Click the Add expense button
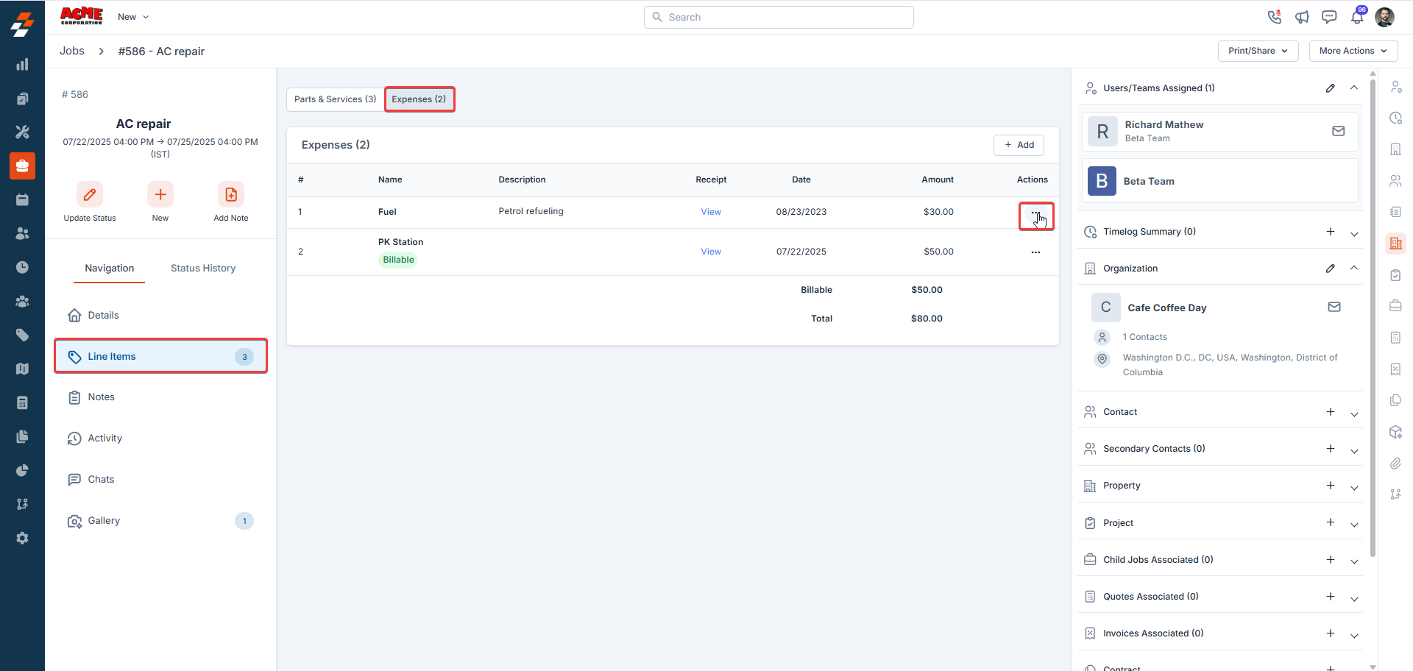The height and width of the screenshot is (671, 1413). pyautogui.click(x=1019, y=145)
